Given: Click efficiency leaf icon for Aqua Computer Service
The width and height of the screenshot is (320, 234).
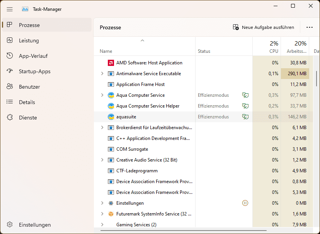Looking at the screenshot, I should (245, 95).
